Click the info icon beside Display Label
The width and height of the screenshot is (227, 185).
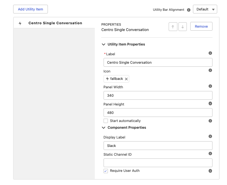tap(210, 136)
